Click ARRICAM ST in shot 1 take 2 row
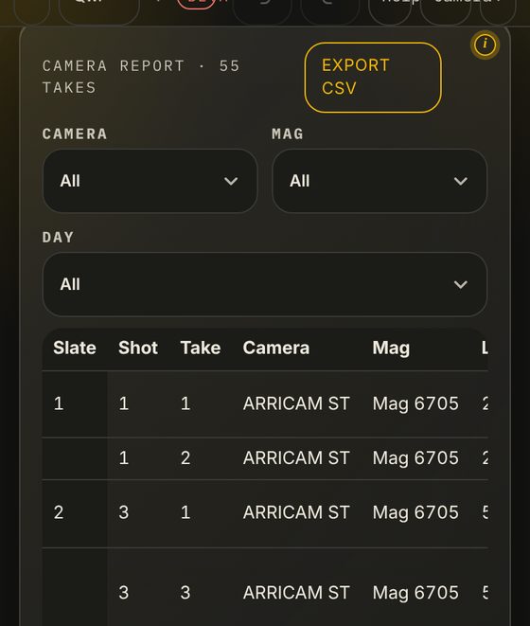Screen dimensions: 530x626 coord(296,458)
